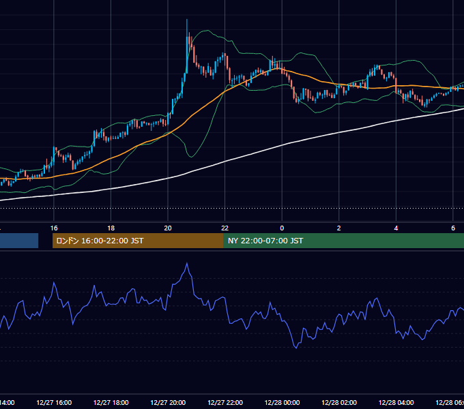Click the 12/27 16:00 date label

54,402
